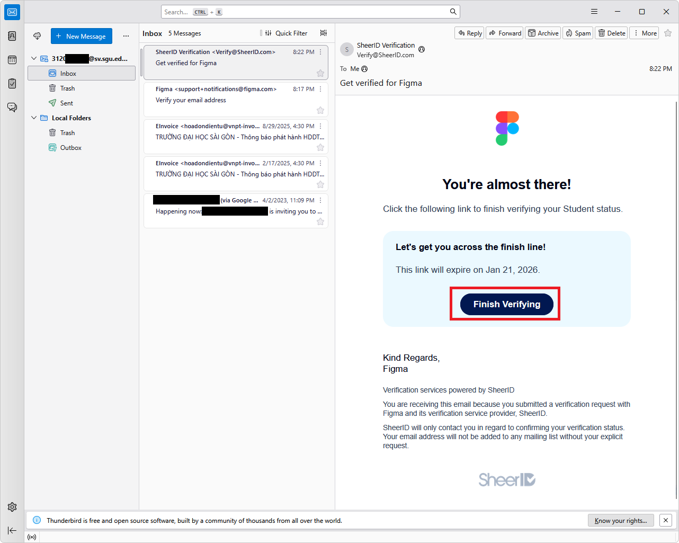
Task: Dismiss the Thunderbird notification bar
Action: pos(666,520)
